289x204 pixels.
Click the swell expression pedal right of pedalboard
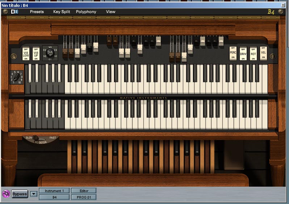coord(234,155)
